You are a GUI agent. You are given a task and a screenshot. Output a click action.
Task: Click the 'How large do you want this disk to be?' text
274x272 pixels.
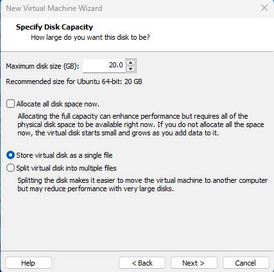90,37
